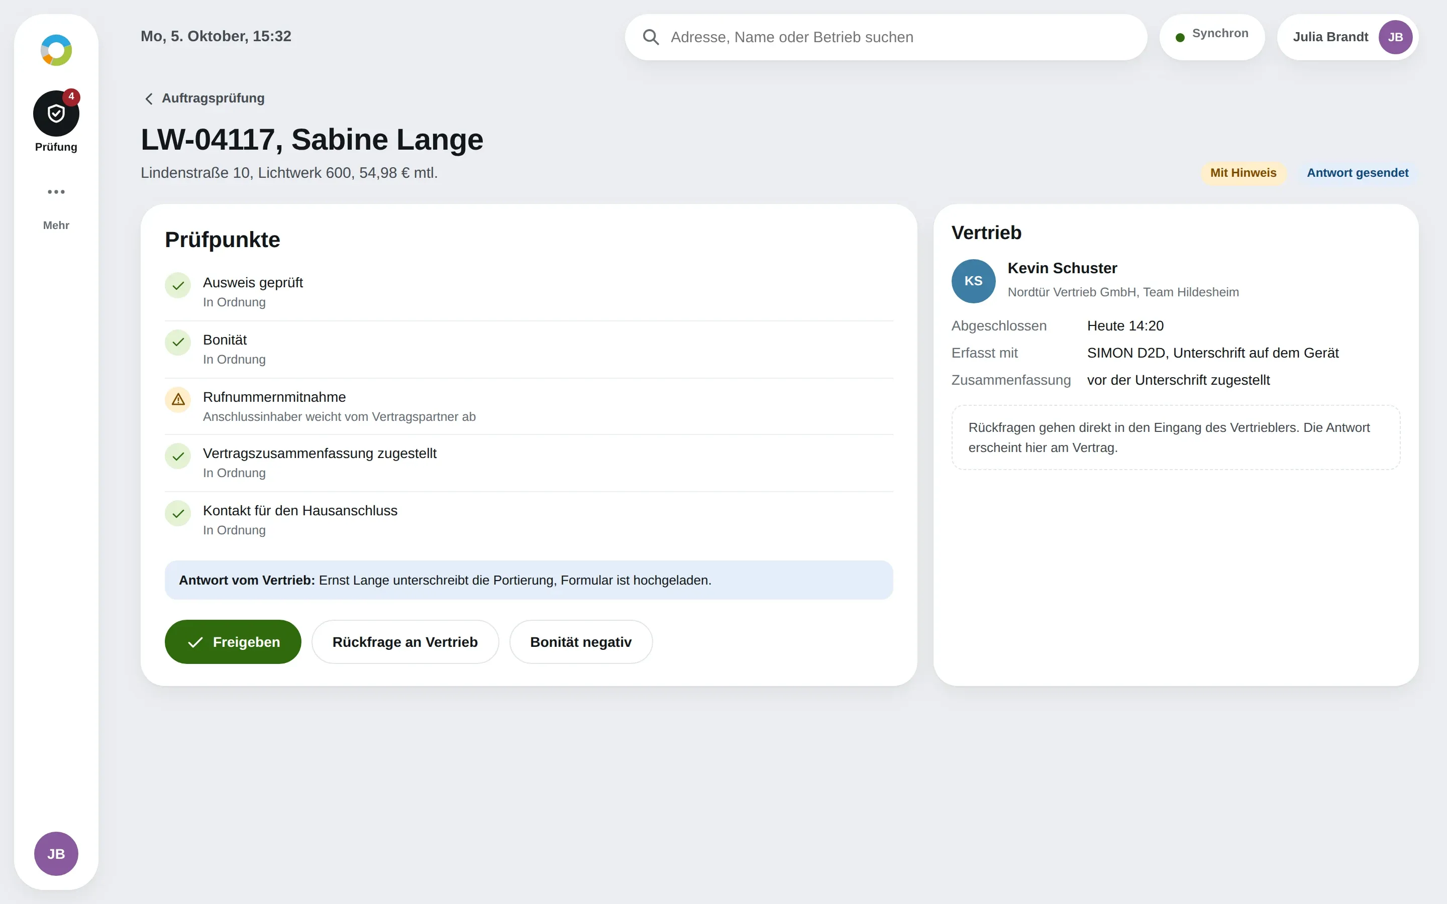Click the Antwort gesendet tag
1447x904 pixels.
click(x=1357, y=173)
